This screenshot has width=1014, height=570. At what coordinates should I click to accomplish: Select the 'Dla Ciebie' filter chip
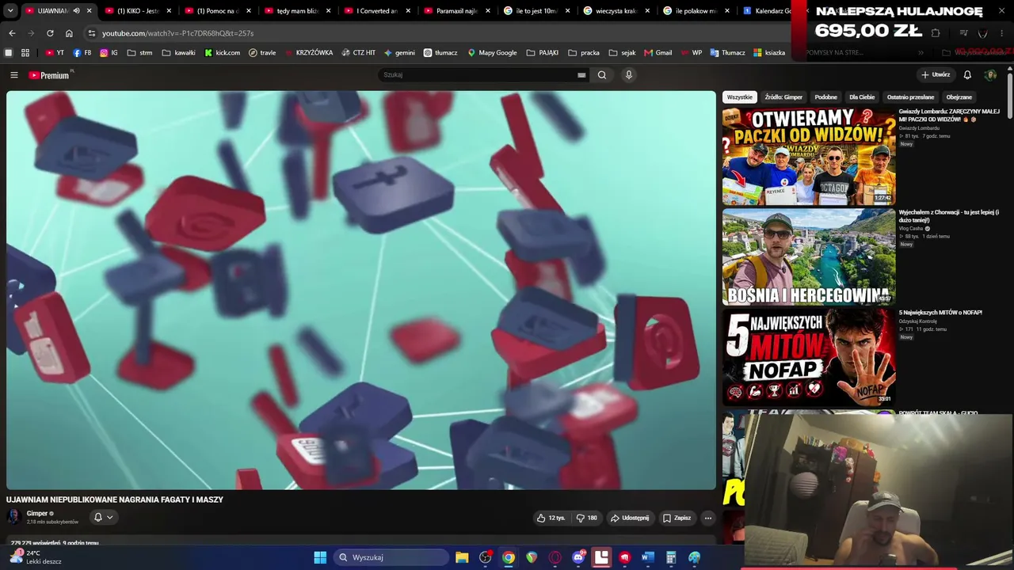[862, 97]
